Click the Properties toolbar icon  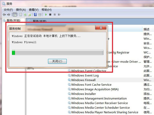click(x=21, y=15)
